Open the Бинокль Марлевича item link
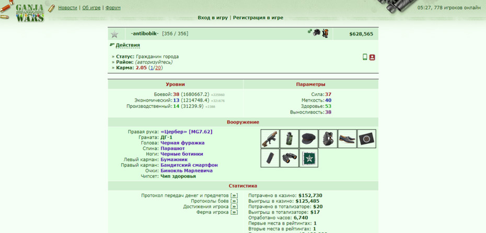This screenshot has height=233, width=486. (187, 170)
